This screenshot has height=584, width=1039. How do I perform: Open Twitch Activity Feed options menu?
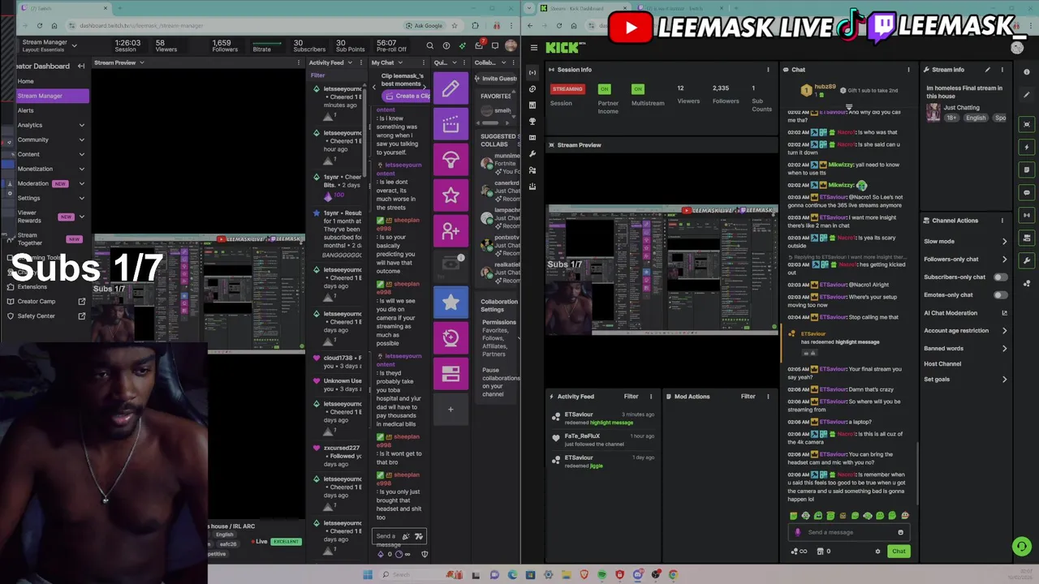click(x=360, y=62)
